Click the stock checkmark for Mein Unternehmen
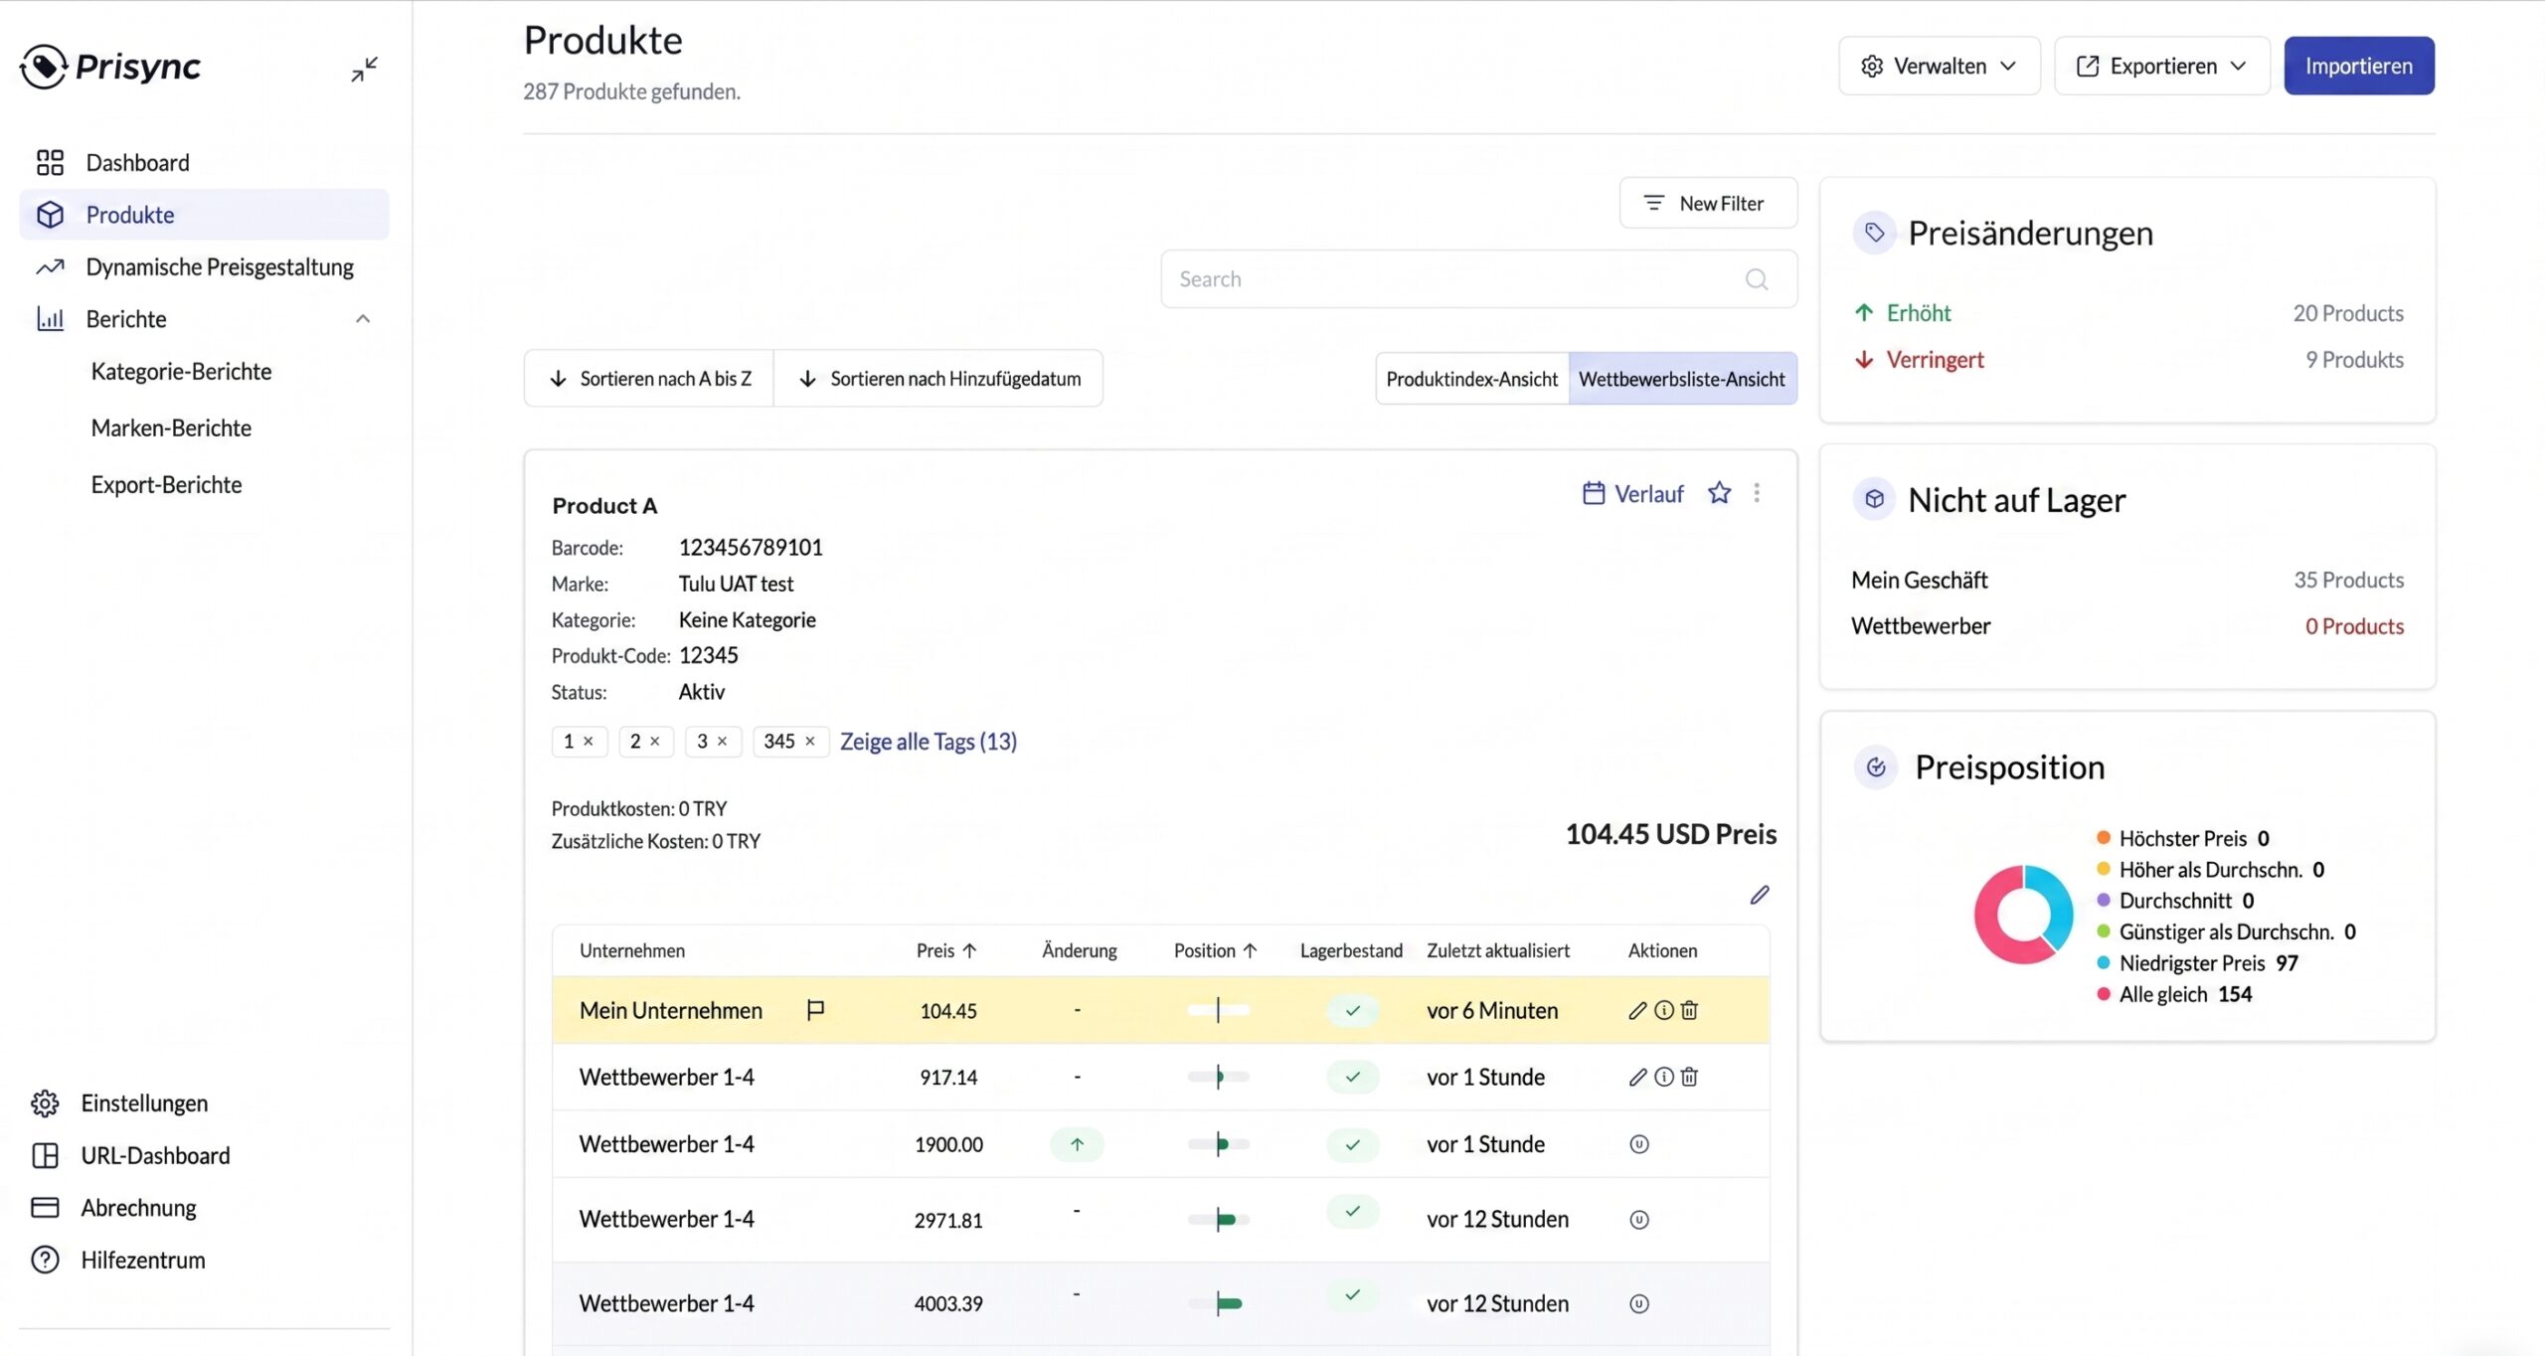This screenshot has height=1356, width=2545. click(1352, 1010)
